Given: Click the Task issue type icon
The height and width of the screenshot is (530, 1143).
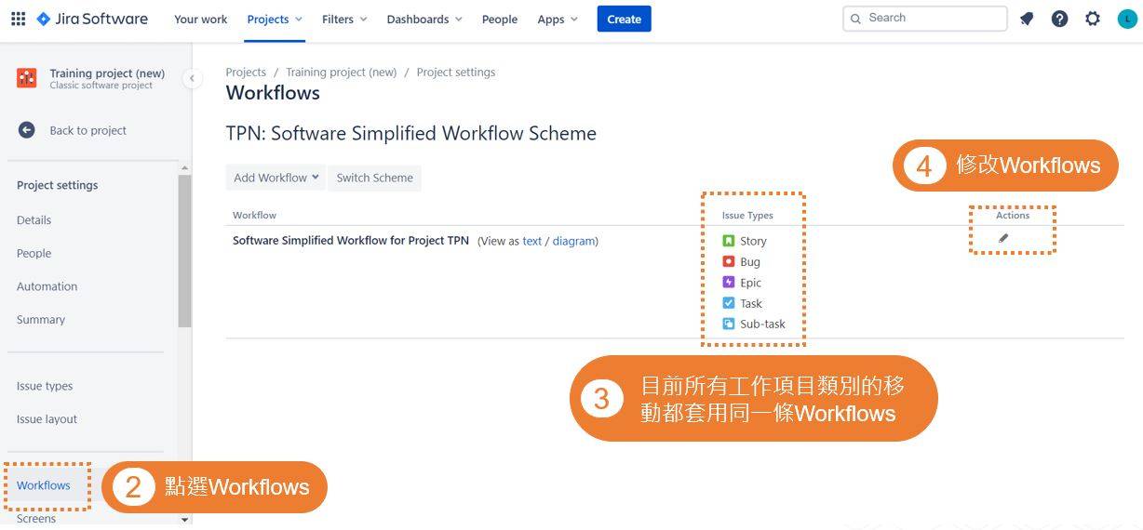Looking at the screenshot, I should point(729,303).
